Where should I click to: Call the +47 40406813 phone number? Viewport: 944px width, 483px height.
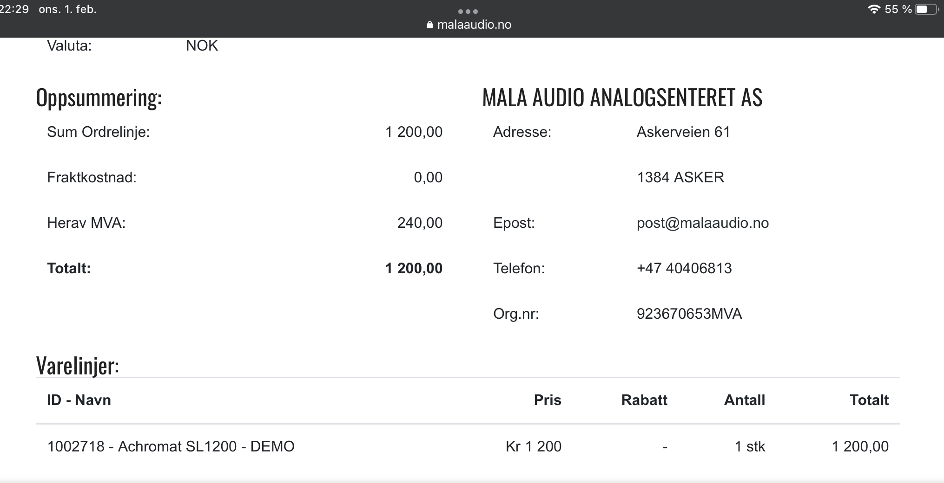684,269
